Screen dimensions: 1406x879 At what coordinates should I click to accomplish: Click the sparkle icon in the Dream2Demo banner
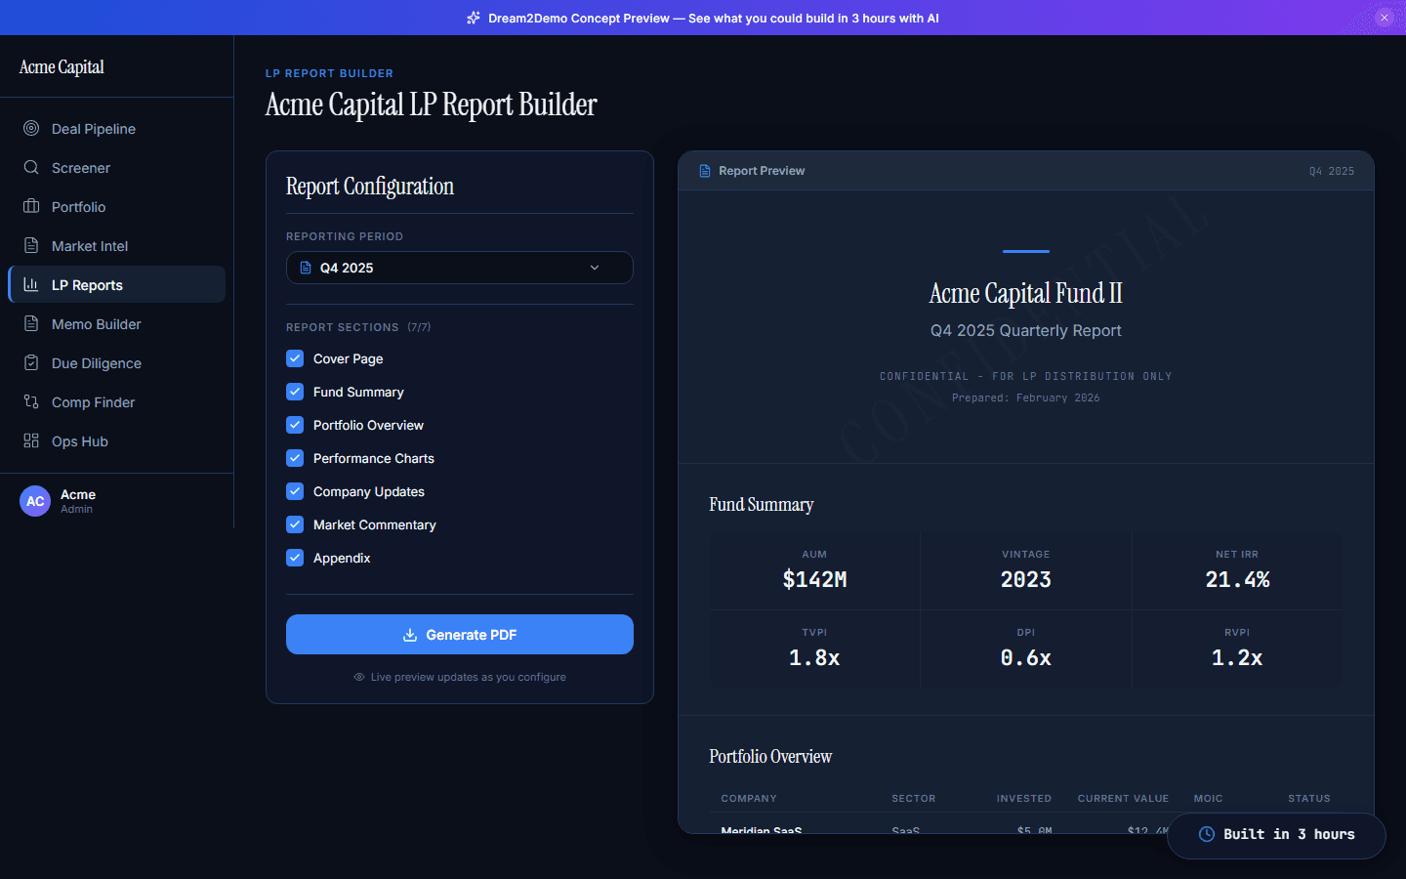[473, 18]
